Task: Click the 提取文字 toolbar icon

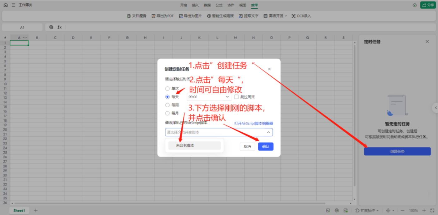Action: 241,16
